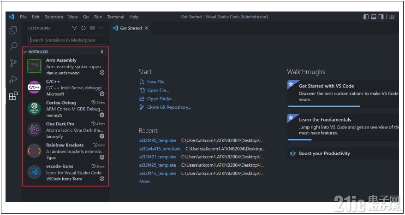
Task: Click the New File... link
Action: 157,82
